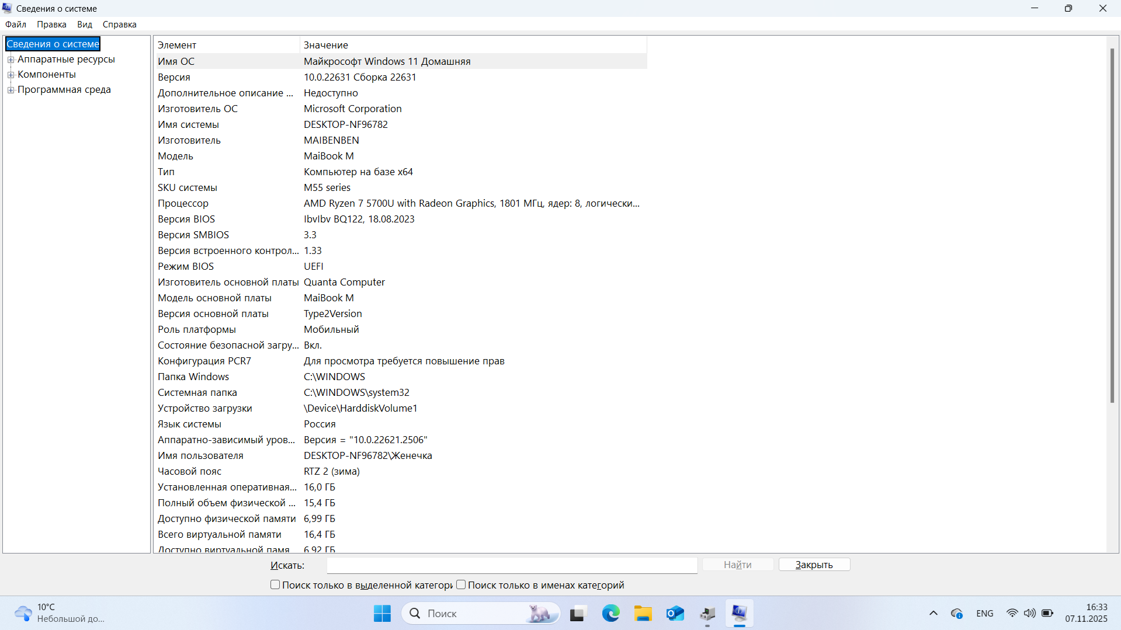Select the SKU системы row
This screenshot has width=1121, height=630.
(x=401, y=187)
